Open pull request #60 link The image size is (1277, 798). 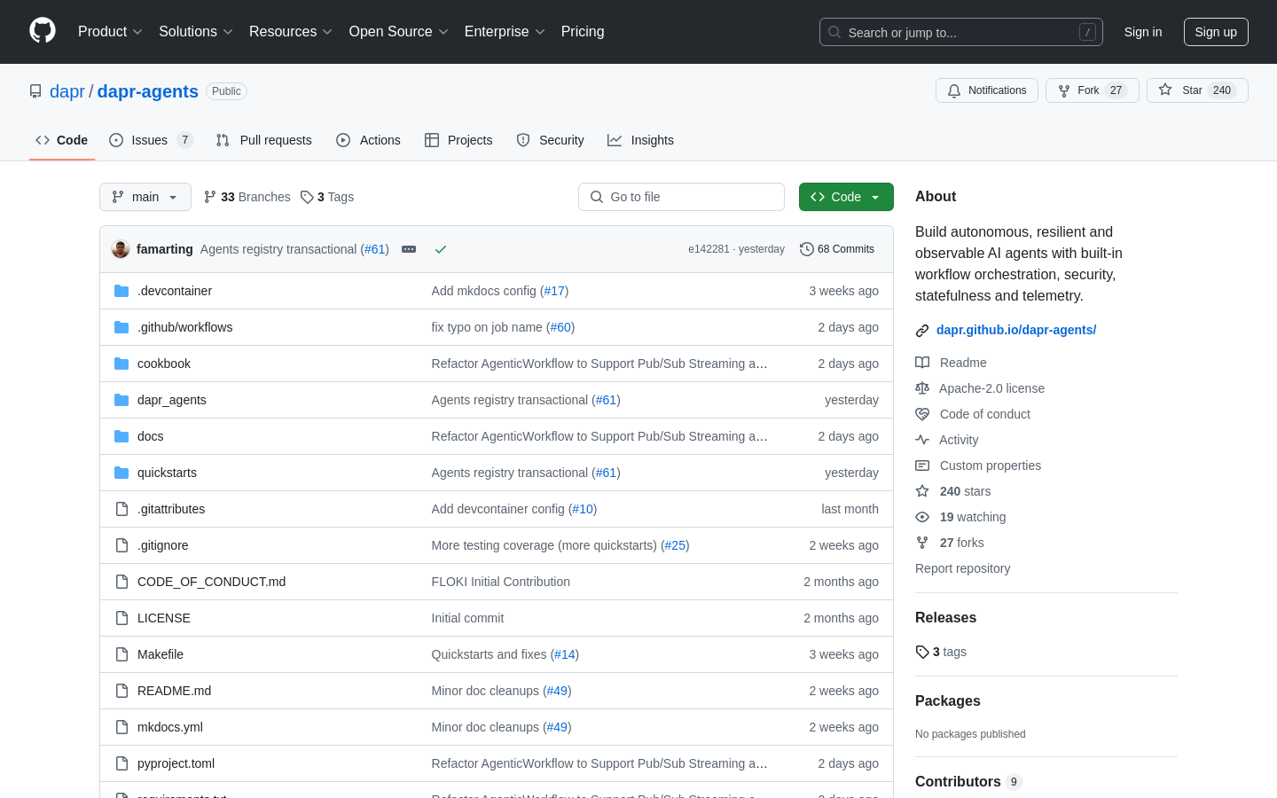click(560, 327)
